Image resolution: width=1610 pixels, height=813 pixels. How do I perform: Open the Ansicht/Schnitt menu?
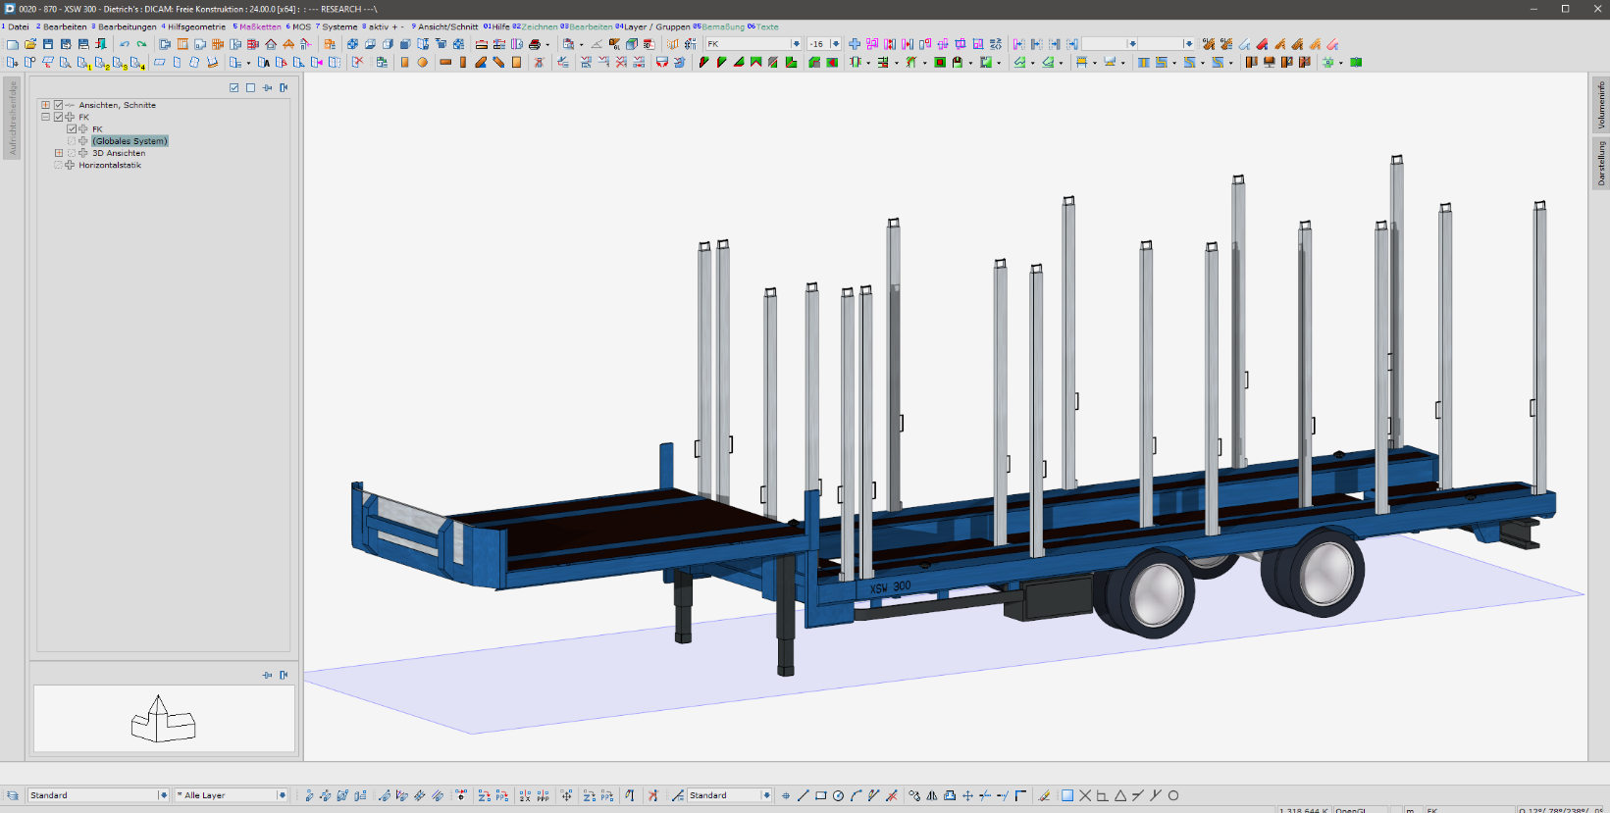click(x=446, y=26)
